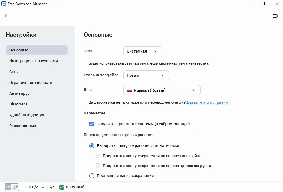Open the interface style dropdown
Viewport: 283px width, 192px height.
point(146,75)
